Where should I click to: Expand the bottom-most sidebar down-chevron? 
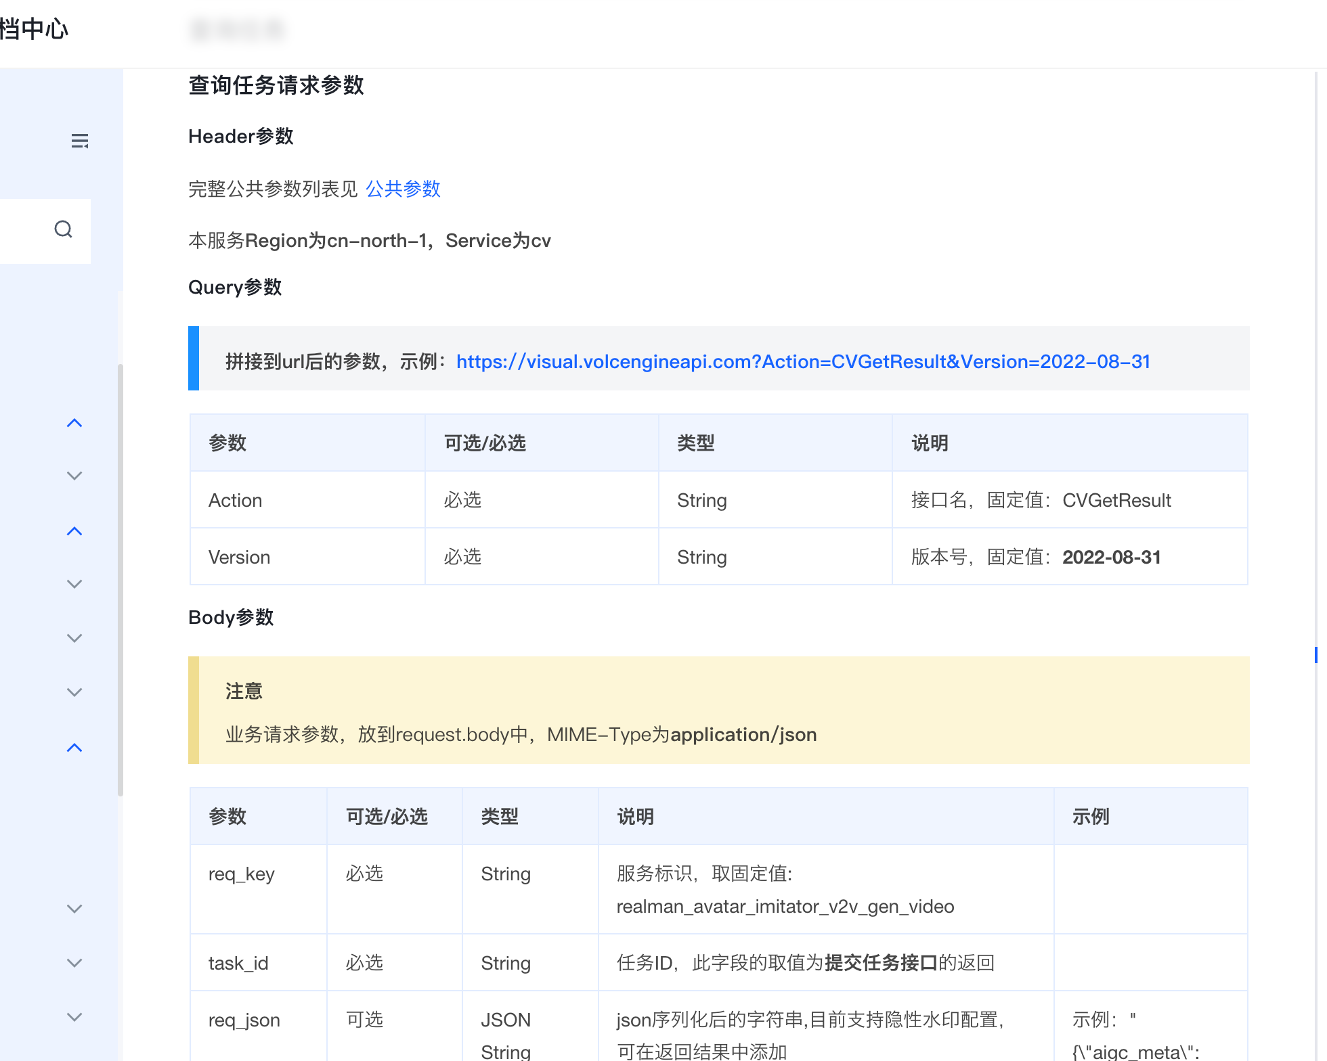pos(74,1017)
